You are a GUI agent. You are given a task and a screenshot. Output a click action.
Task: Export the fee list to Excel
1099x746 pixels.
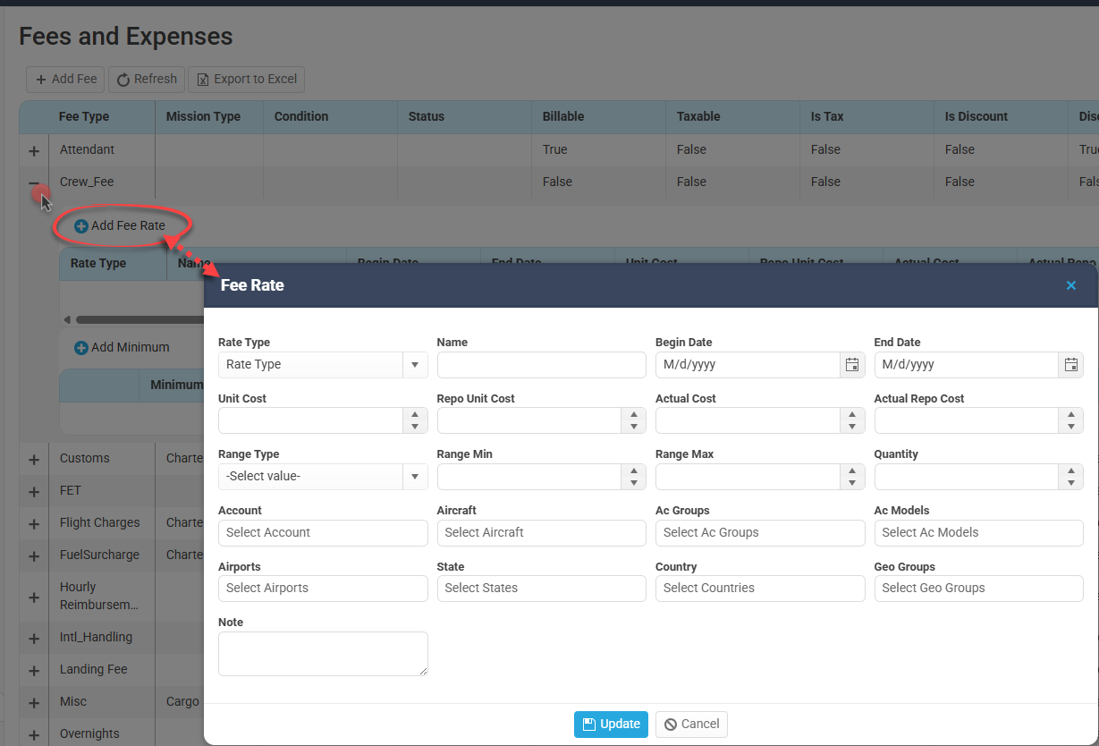246,80
